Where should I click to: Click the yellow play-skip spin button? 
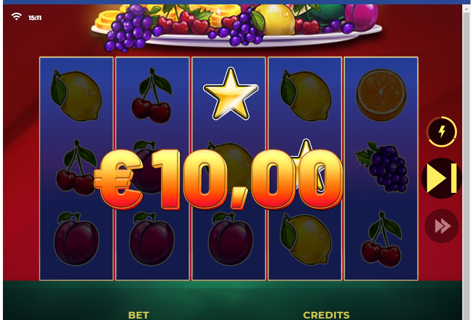[x=441, y=178]
